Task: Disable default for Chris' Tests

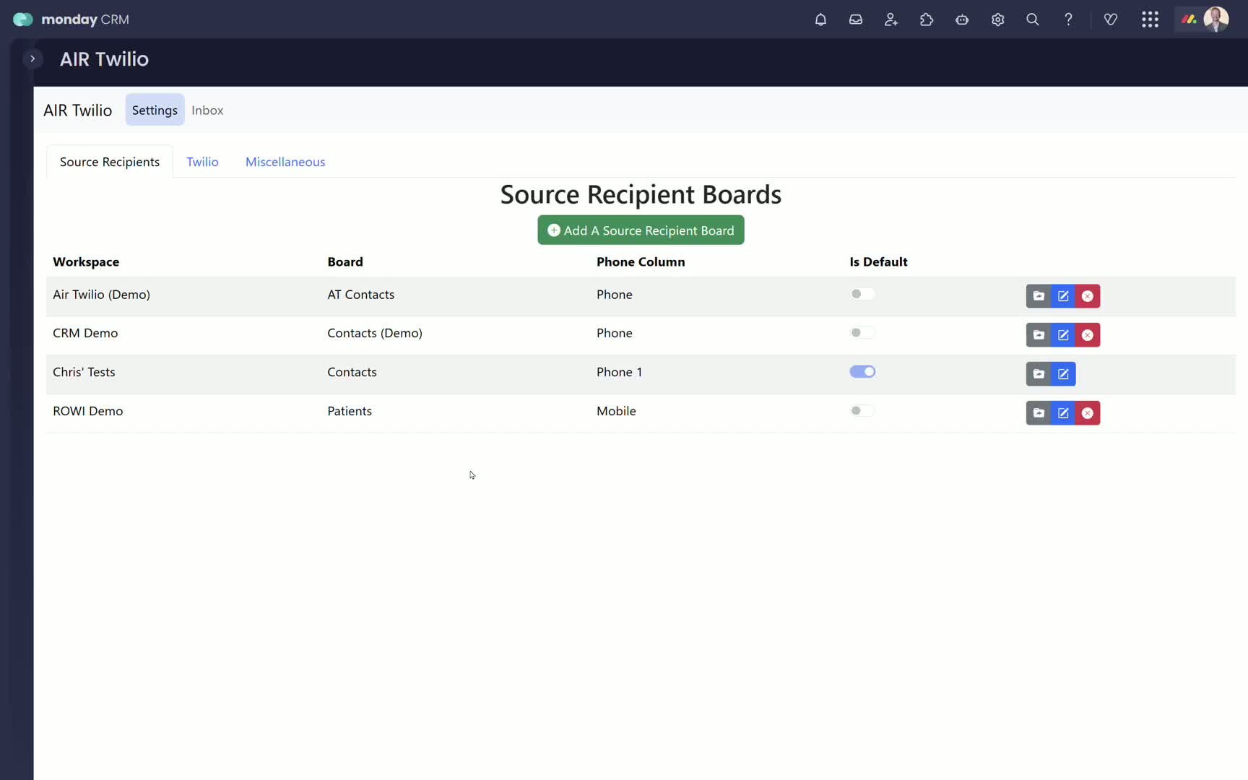Action: [862, 372]
